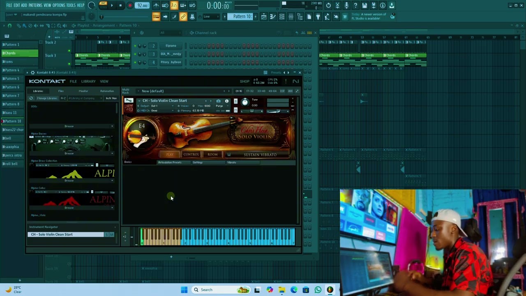
Task: Click the FL Studio record button
Action: 130,5
